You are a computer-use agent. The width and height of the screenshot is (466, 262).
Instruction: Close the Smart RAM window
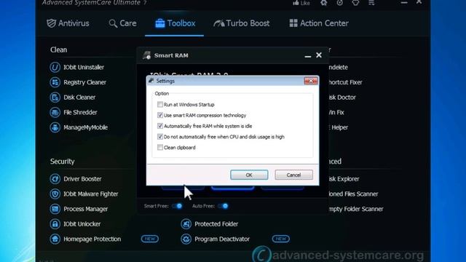(x=319, y=55)
